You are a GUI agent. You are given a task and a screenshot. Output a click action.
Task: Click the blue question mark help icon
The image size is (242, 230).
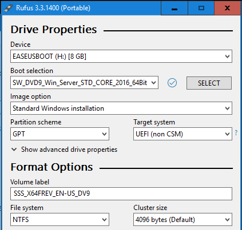click(236, 132)
